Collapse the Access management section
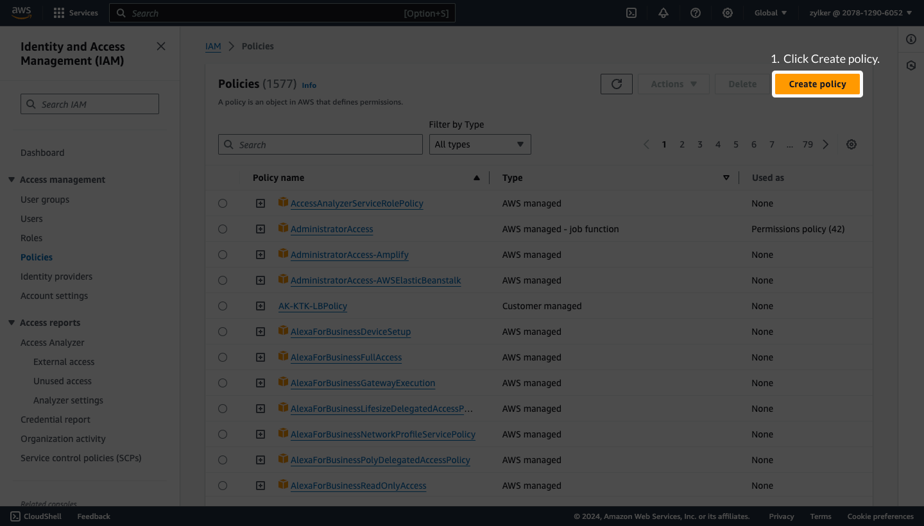 pos(12,180)
